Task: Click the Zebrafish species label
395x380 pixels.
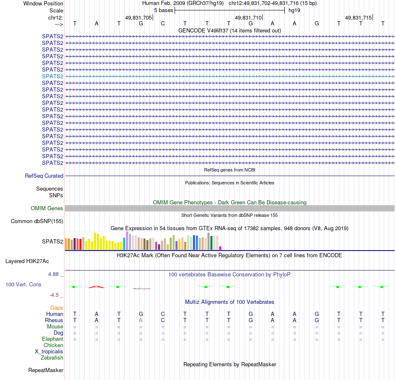Action: pos(52,358)
